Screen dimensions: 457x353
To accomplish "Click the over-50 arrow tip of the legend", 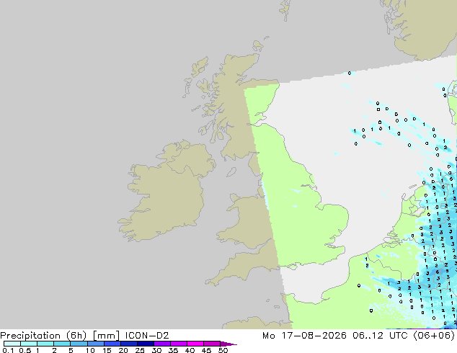I will coord(229,344).
